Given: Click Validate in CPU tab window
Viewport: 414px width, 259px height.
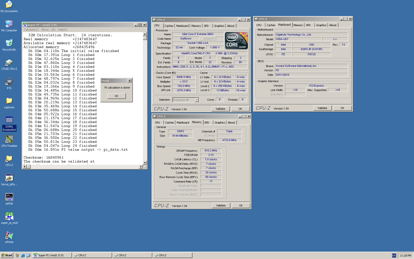Looking at the screenshot, I should click(x=220, y=109).
